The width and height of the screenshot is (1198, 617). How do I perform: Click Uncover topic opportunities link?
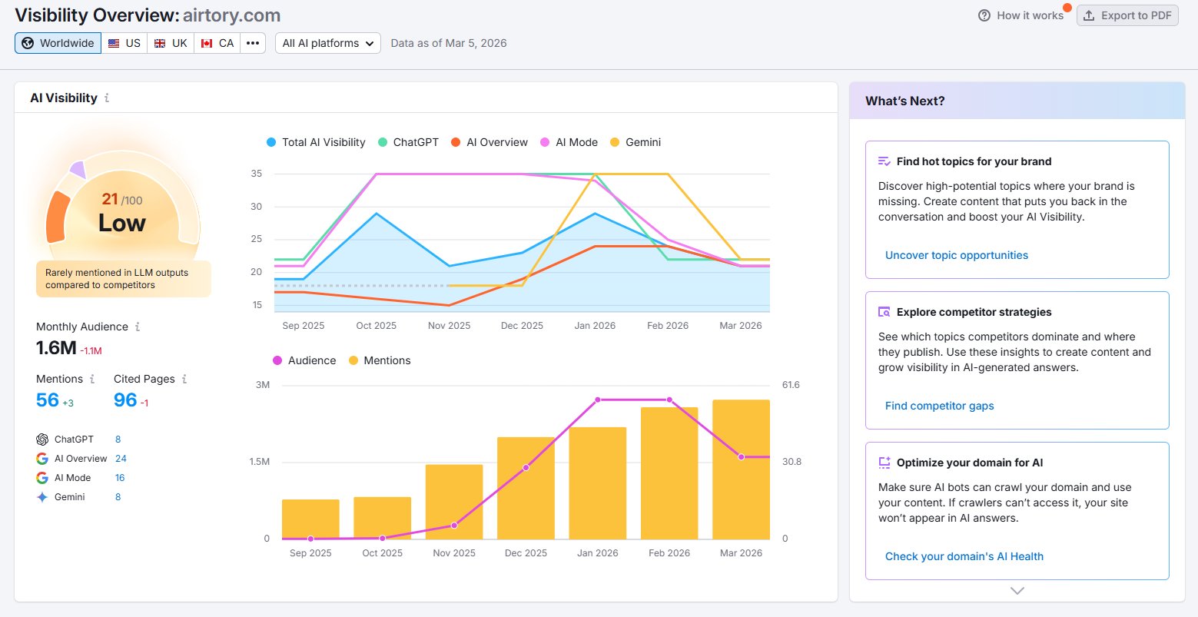tap(957, 255)
